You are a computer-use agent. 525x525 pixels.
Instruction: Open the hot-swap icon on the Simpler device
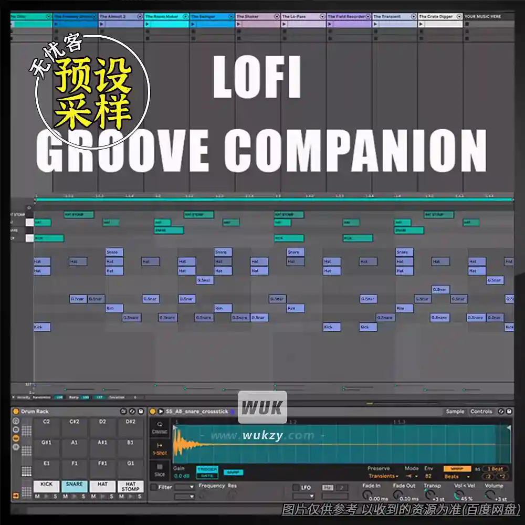[x=500, y=411]
